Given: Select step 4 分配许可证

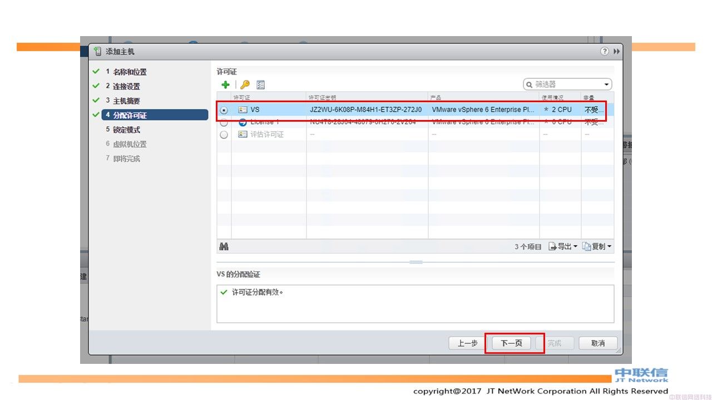Looking at the screenshot, I should (155, 115).
